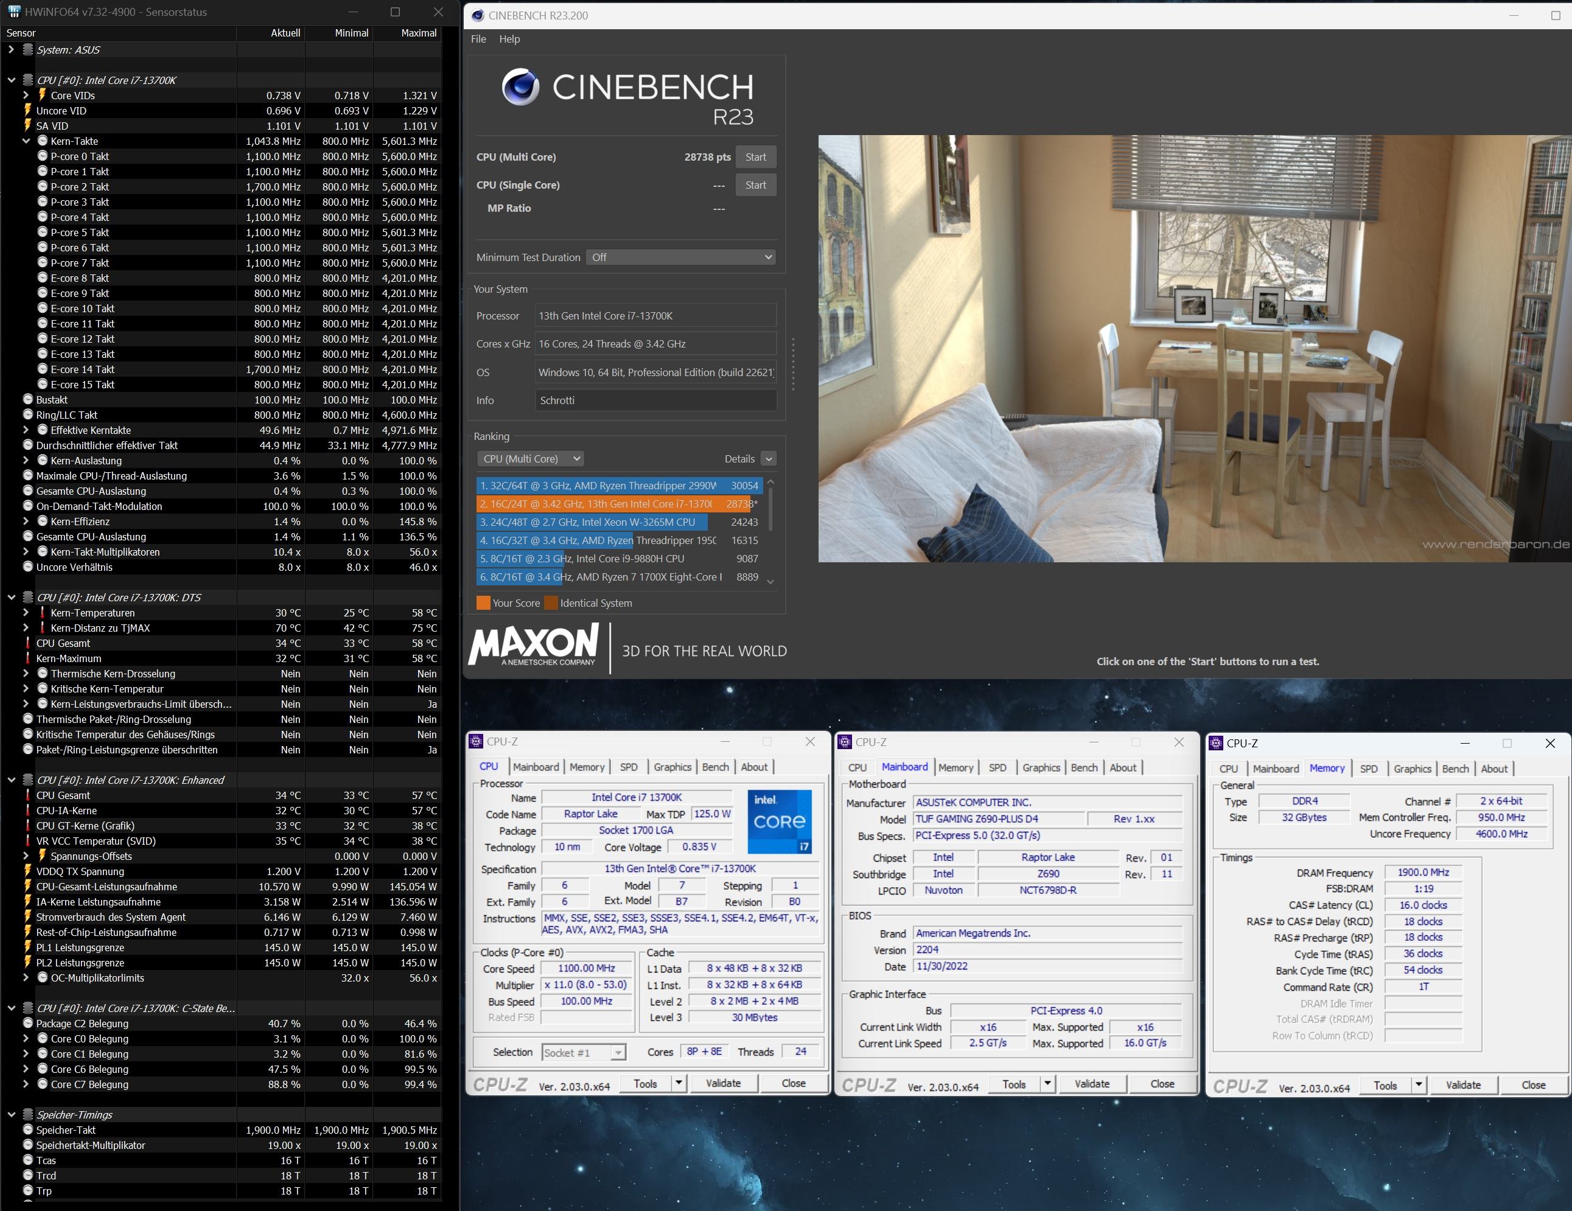This screenshot has height=1211, width=1572.
Task: Click the icon beside Speicher-Takt
Action: (28, 1129)
